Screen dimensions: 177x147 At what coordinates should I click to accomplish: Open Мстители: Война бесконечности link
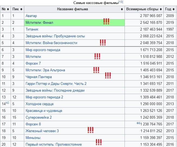[51, 43]
